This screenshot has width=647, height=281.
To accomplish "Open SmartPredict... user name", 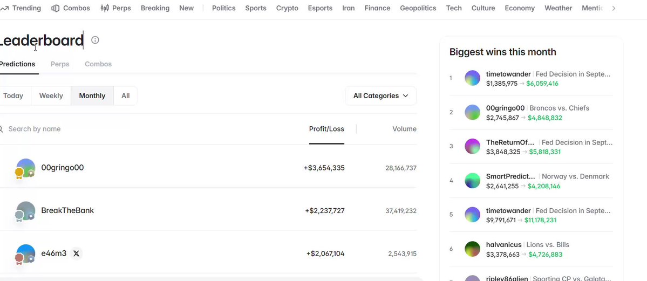I will 511,176.
